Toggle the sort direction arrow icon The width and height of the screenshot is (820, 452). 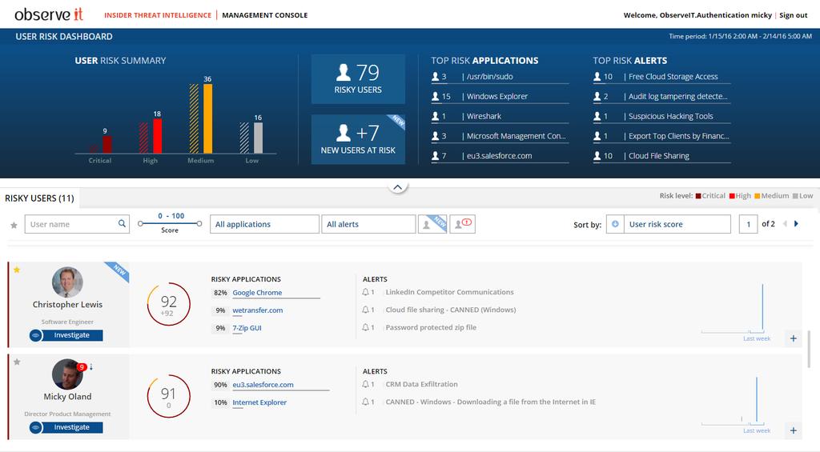click(615, 224)
